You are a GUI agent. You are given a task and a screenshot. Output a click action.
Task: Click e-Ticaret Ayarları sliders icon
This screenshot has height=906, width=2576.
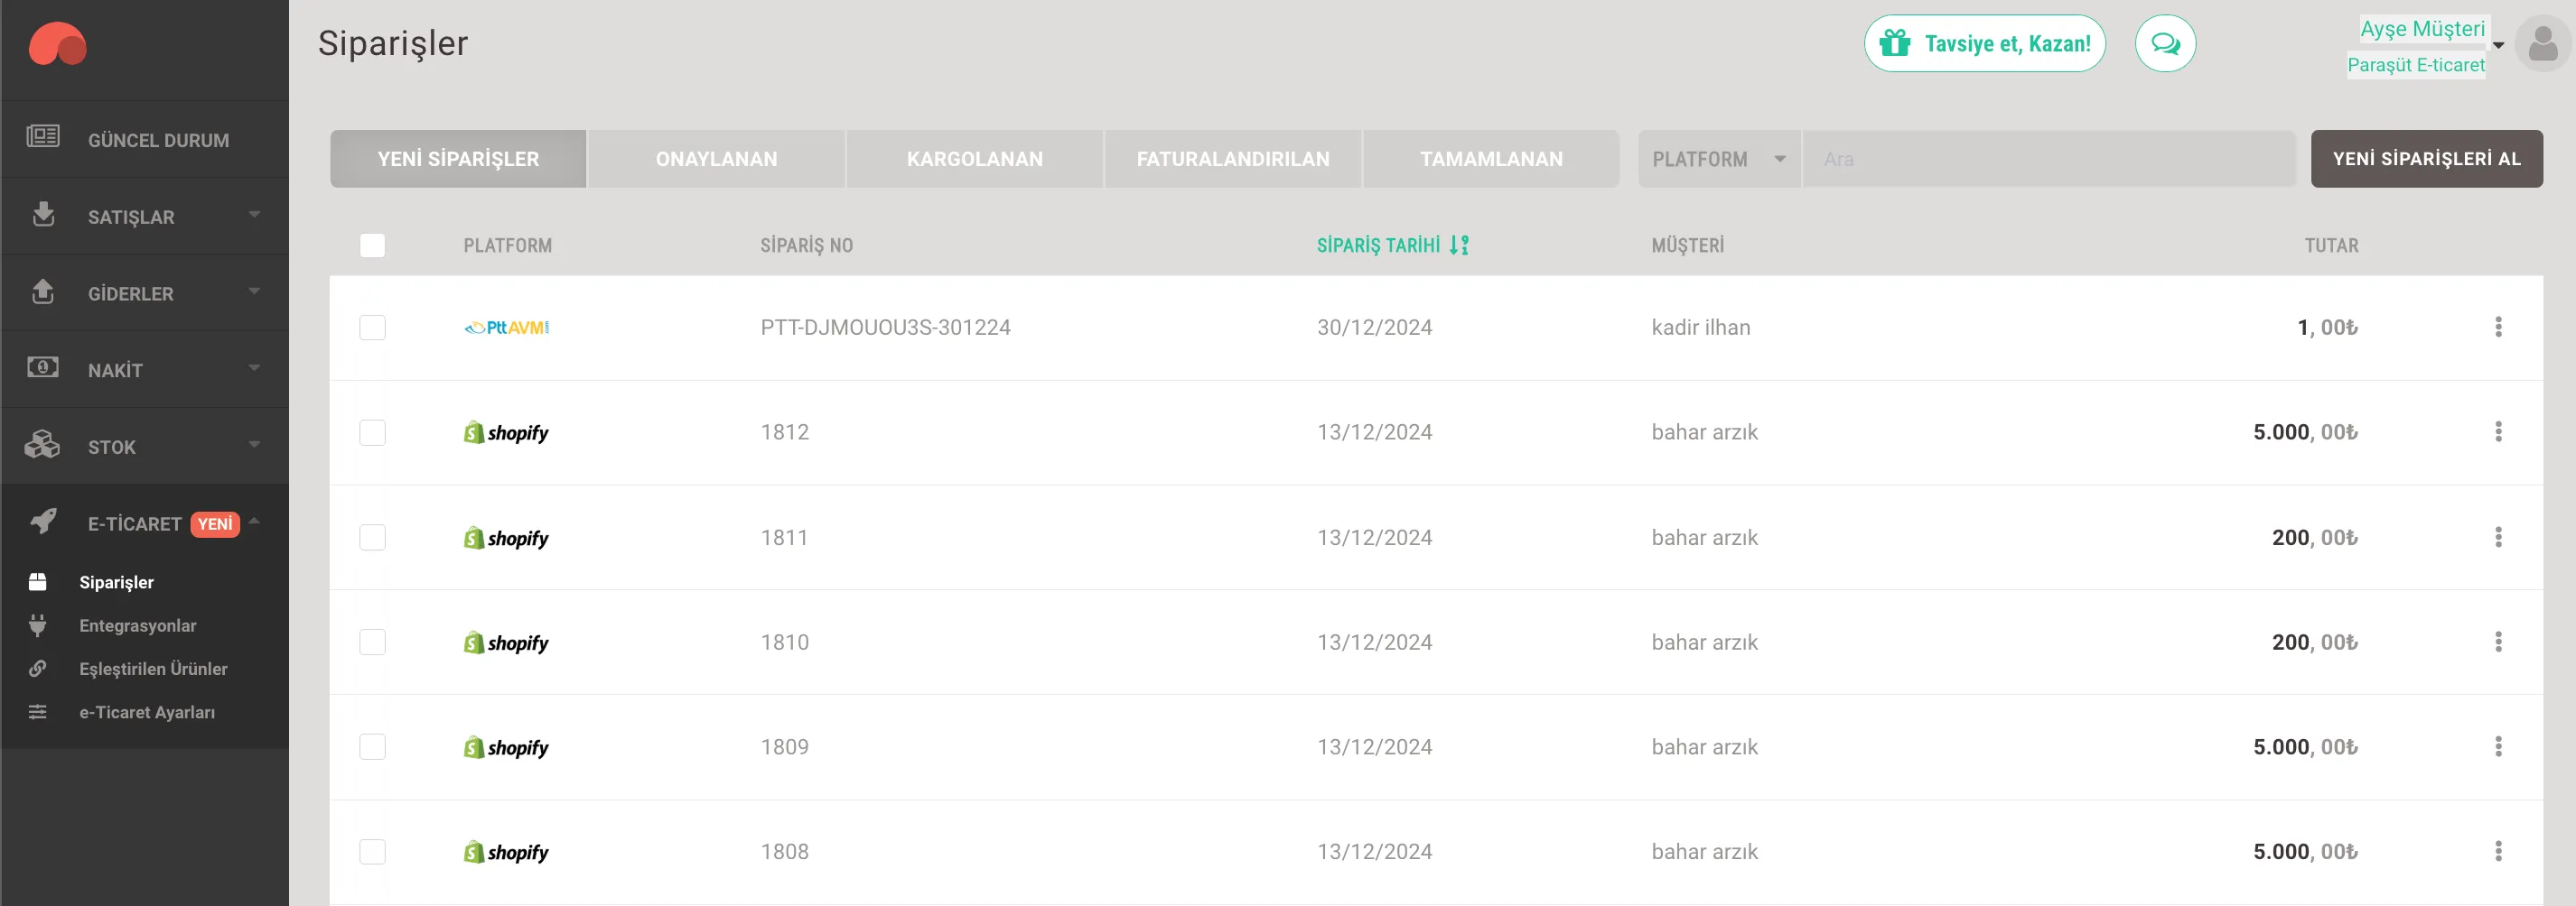[x=38, y=712]
